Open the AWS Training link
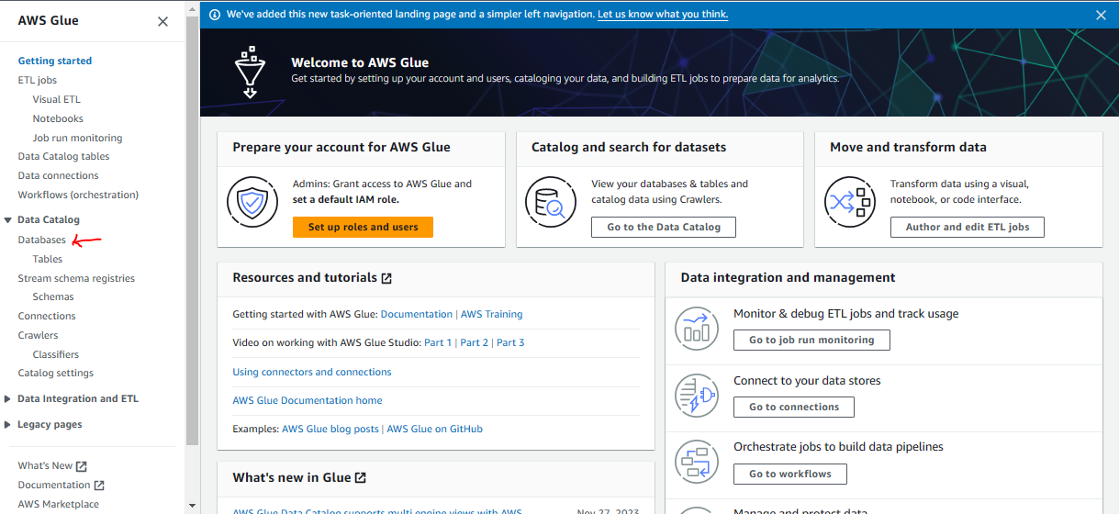The width and height of the screenshot is (1119, 514). (492, 314)
